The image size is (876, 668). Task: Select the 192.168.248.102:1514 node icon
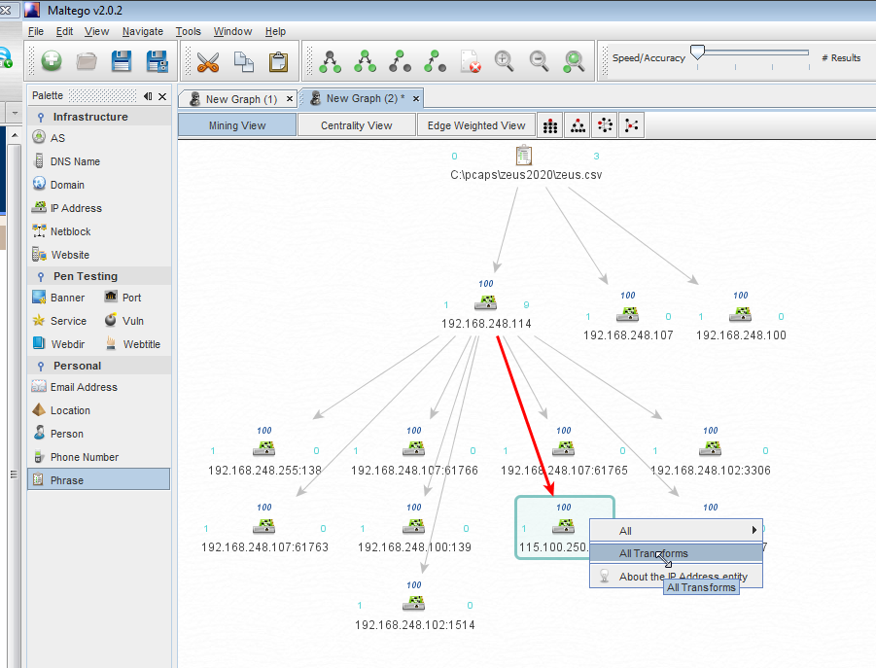tap(414, 603)
